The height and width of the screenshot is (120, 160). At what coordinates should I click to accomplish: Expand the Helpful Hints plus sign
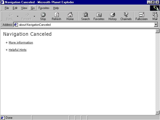[x=7, y=50]
